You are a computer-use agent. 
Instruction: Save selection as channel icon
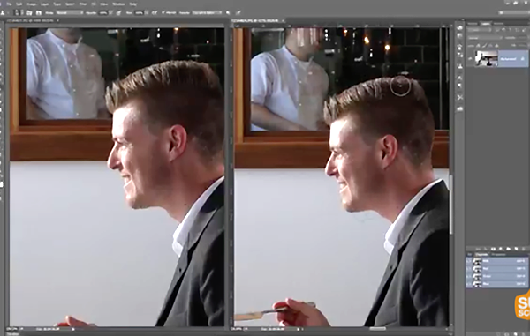(x=507, y=334)
